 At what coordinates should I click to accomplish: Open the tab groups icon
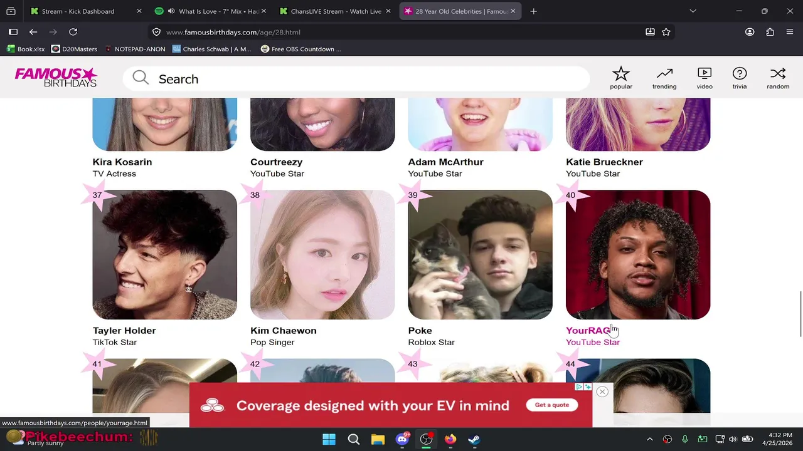pos(11,11)
